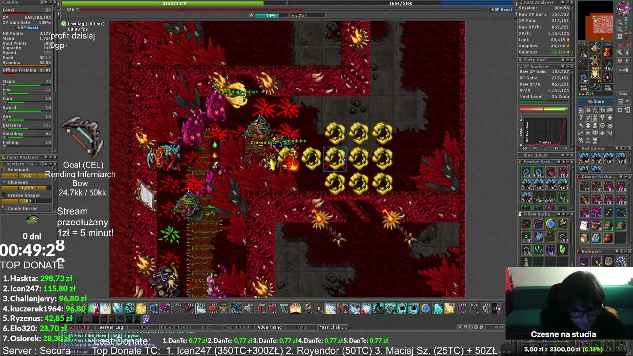
Task: Open the in-game Store
Action: pos(596,101)
